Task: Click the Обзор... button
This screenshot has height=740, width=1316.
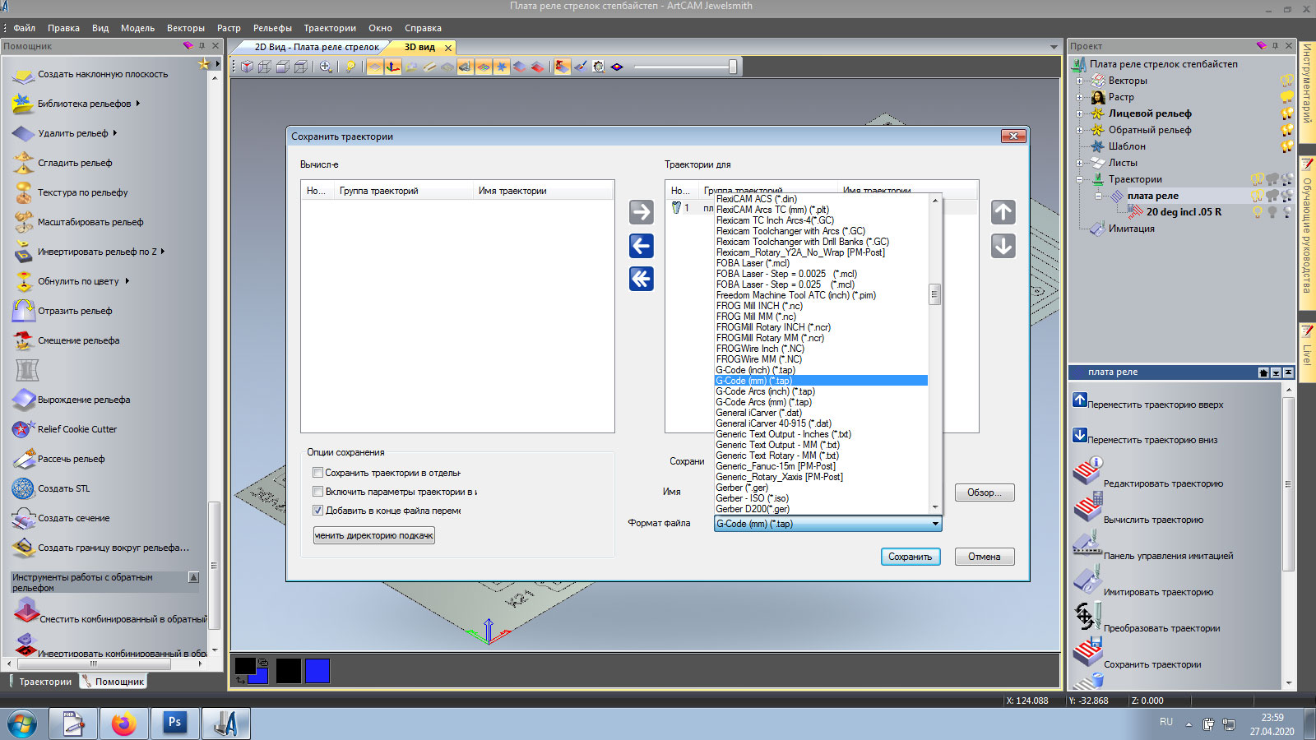Action: (x=985, y=493)
